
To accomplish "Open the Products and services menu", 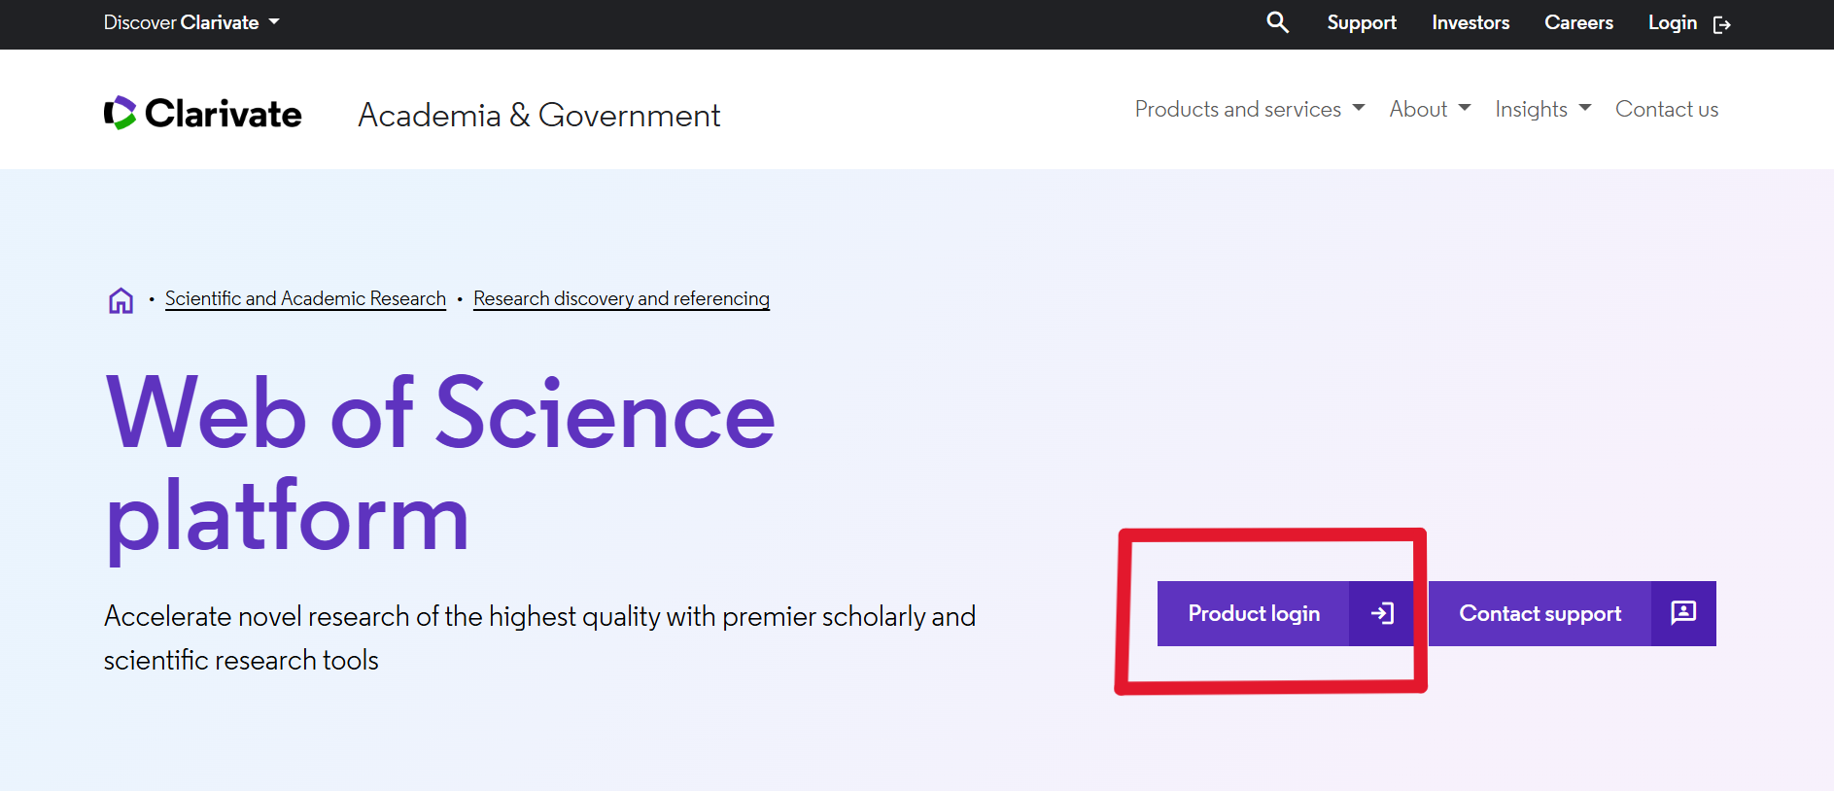I will coord(1249,109).
